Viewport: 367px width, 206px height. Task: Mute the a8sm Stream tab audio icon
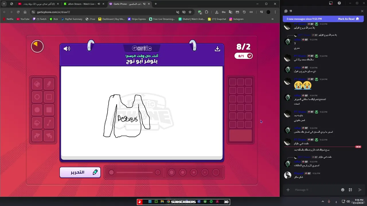pos(99,4)
